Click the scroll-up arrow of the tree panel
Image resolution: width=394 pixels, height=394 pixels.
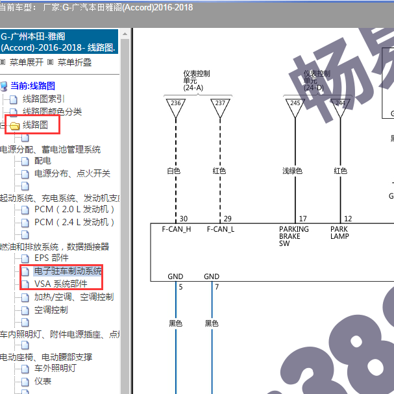(125, 34)
